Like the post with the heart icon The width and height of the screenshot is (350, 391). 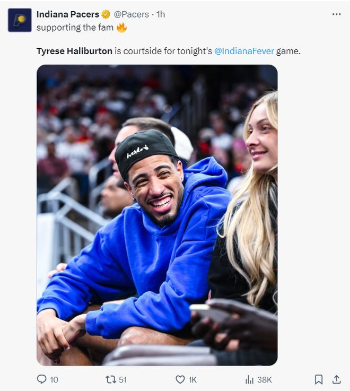click(x=180, y=379)
